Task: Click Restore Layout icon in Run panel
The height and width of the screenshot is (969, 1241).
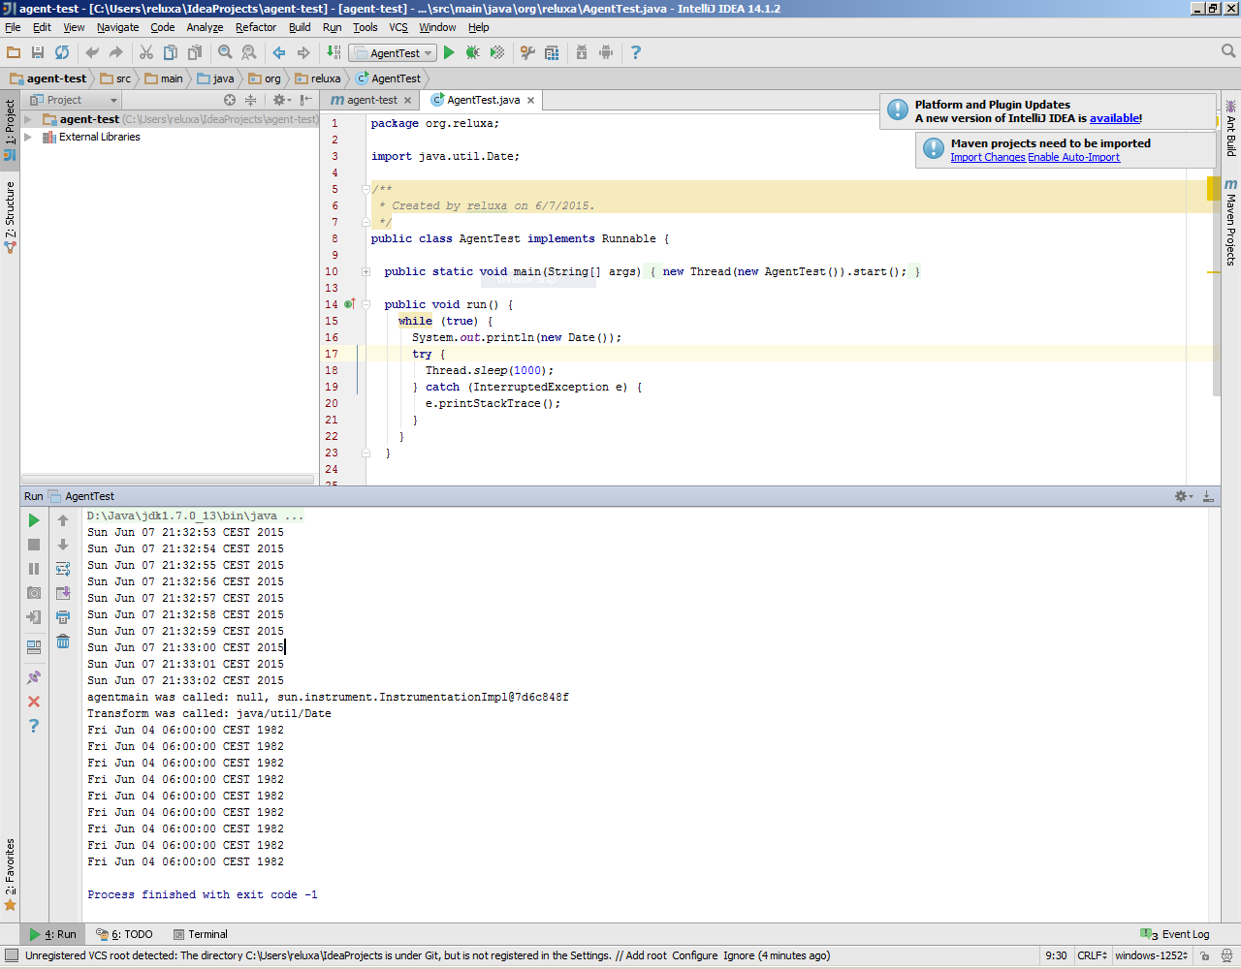Action: pos(34,646)
